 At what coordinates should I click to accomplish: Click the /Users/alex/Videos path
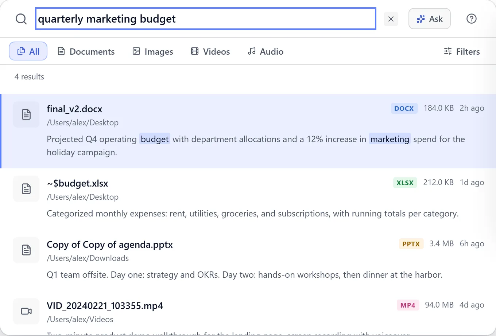click(80, 319)
